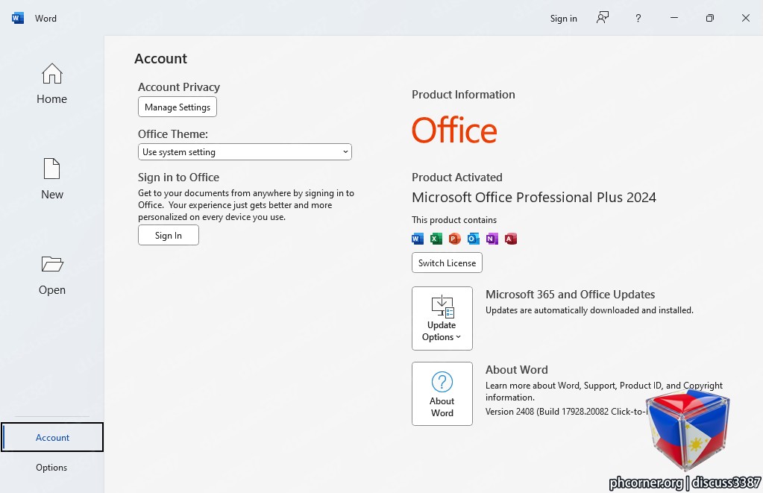Click "Updates are automatically downloaded and installed." text
Viewport: 763px width, 493px height.
(589, 310)
